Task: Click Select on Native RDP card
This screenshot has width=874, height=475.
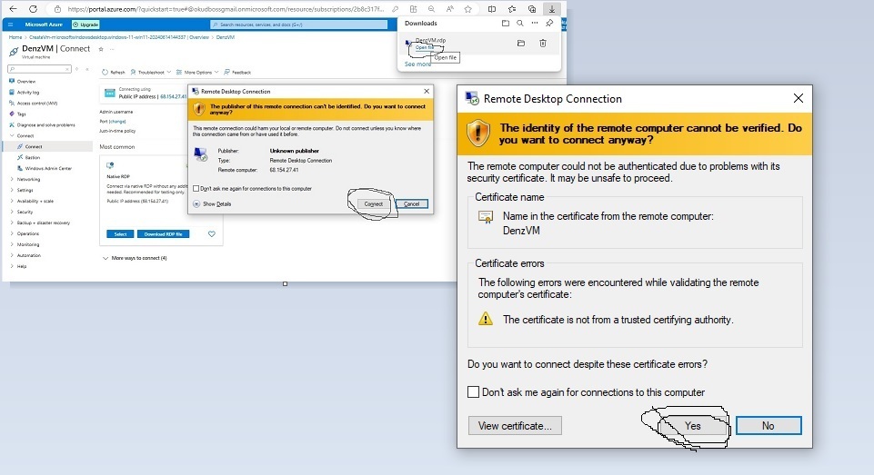Action: pyautogui.click(x=120, y=234)
